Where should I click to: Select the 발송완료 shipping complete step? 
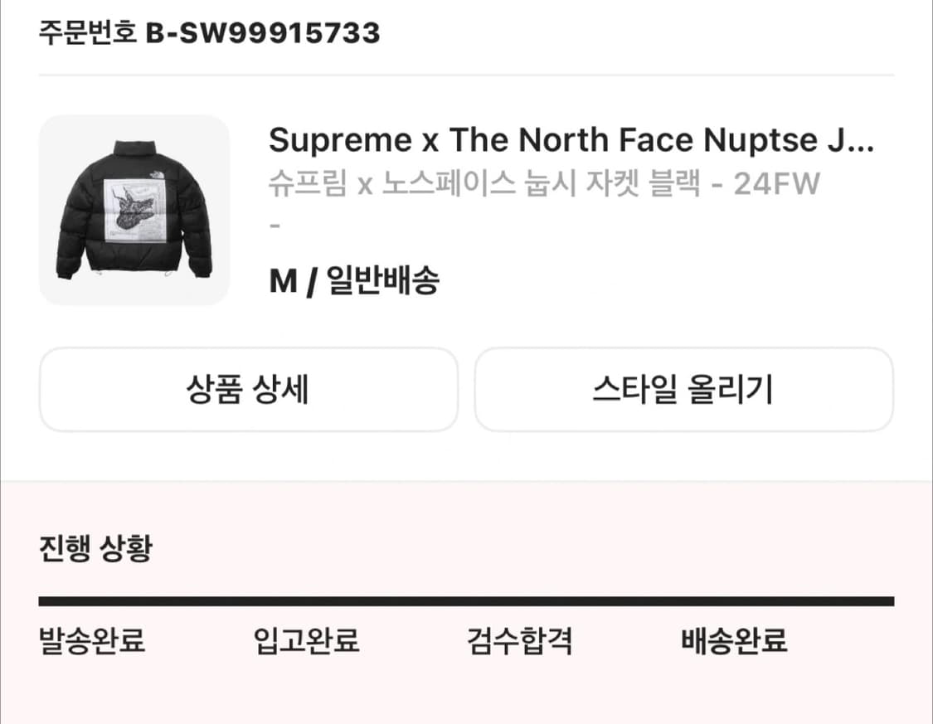point(90,640)
